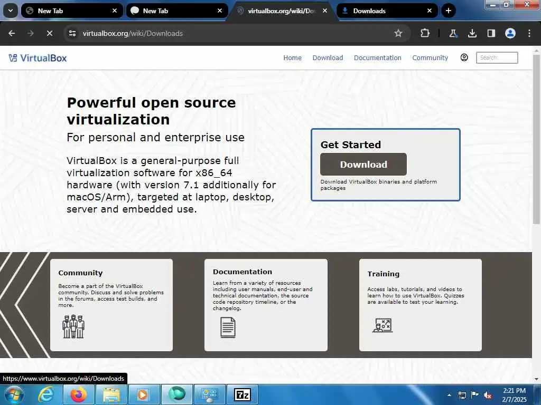Close the first New Tab tab
The height and width of the screenshot is (405, 541).
[x=115, y=11]
